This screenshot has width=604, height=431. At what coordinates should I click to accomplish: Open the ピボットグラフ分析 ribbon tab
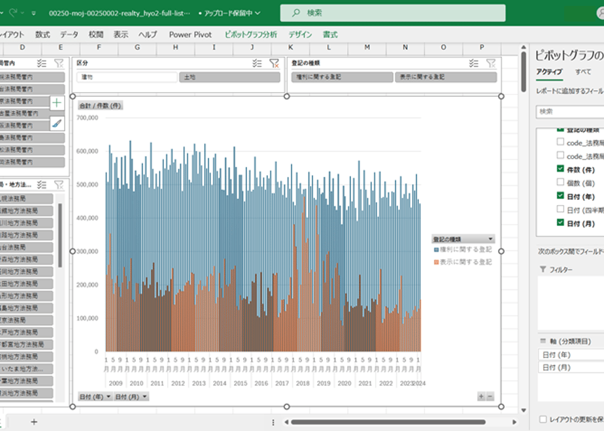point(251,35)
